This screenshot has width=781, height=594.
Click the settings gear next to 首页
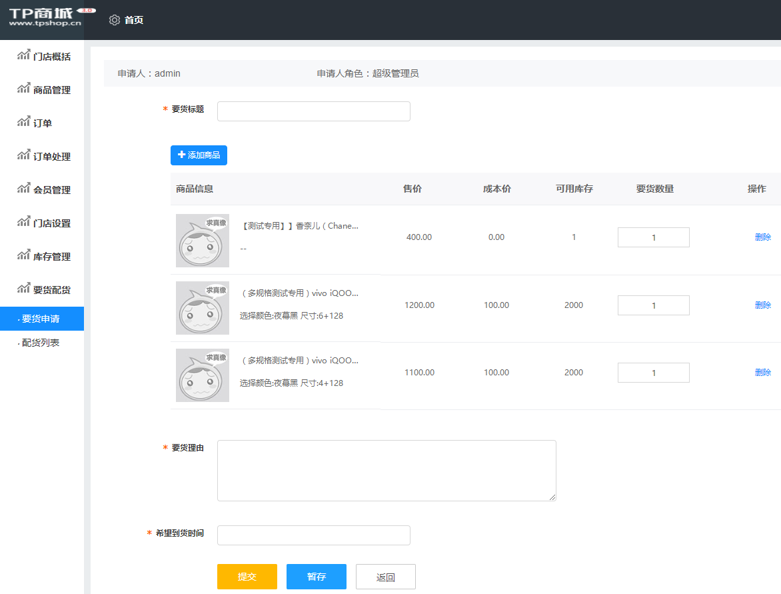(x=114, y=20)
